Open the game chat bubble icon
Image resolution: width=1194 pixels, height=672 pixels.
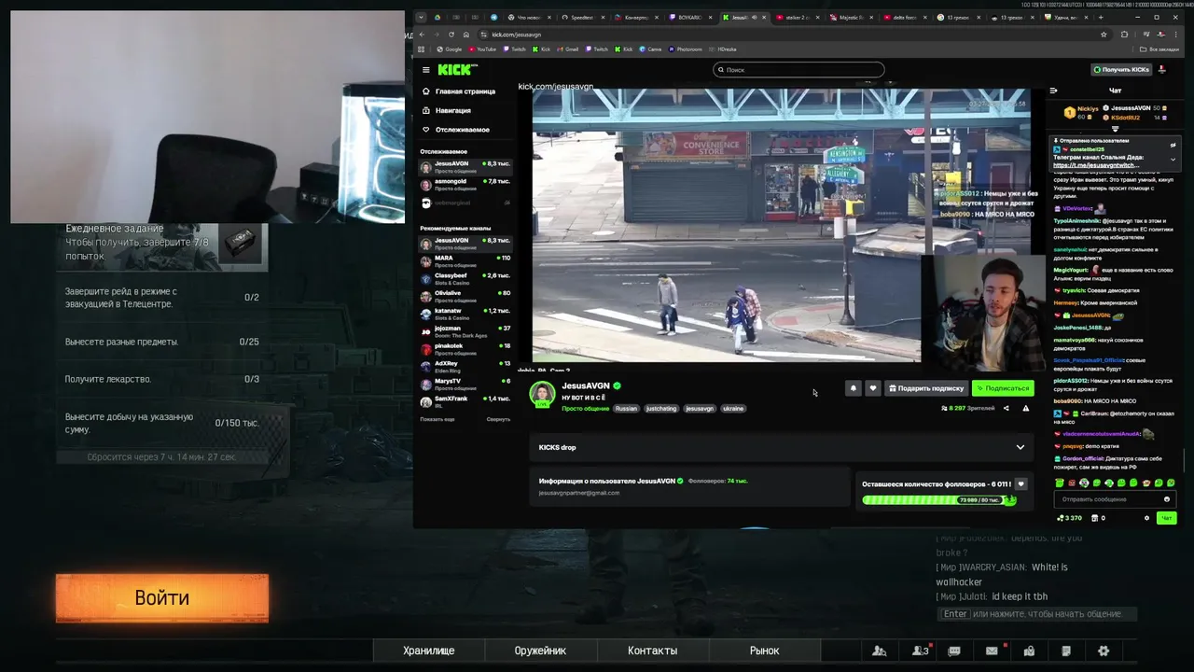[954, 651]
